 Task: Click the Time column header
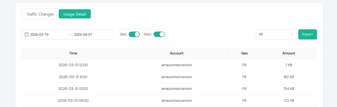73,53
